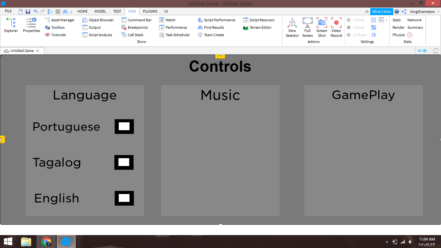Take a Screen Shot
441x248 pixels.
[322, 27]
